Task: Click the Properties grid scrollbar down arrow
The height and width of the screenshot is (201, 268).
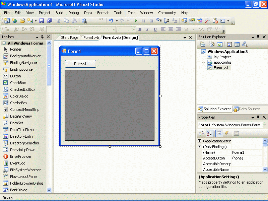Action: (x=265, y=170)
